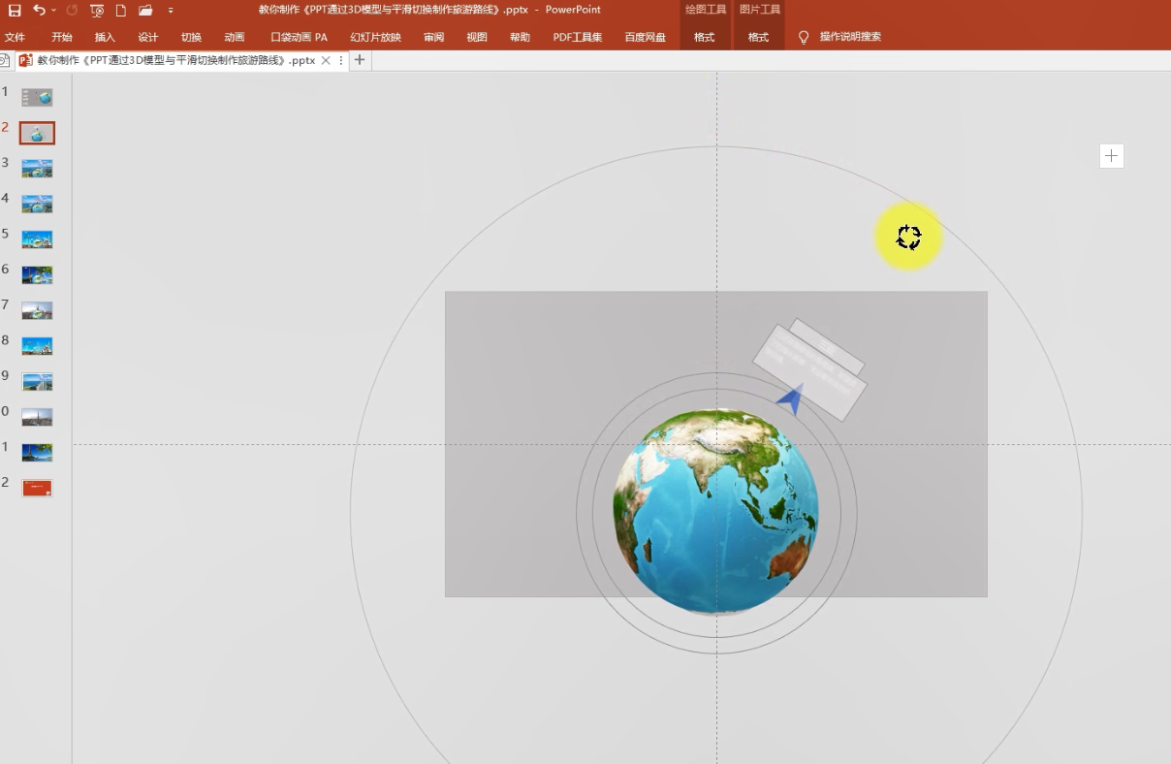
Task: Select slide 4 thumbnail
Action: tap(38, 204)
